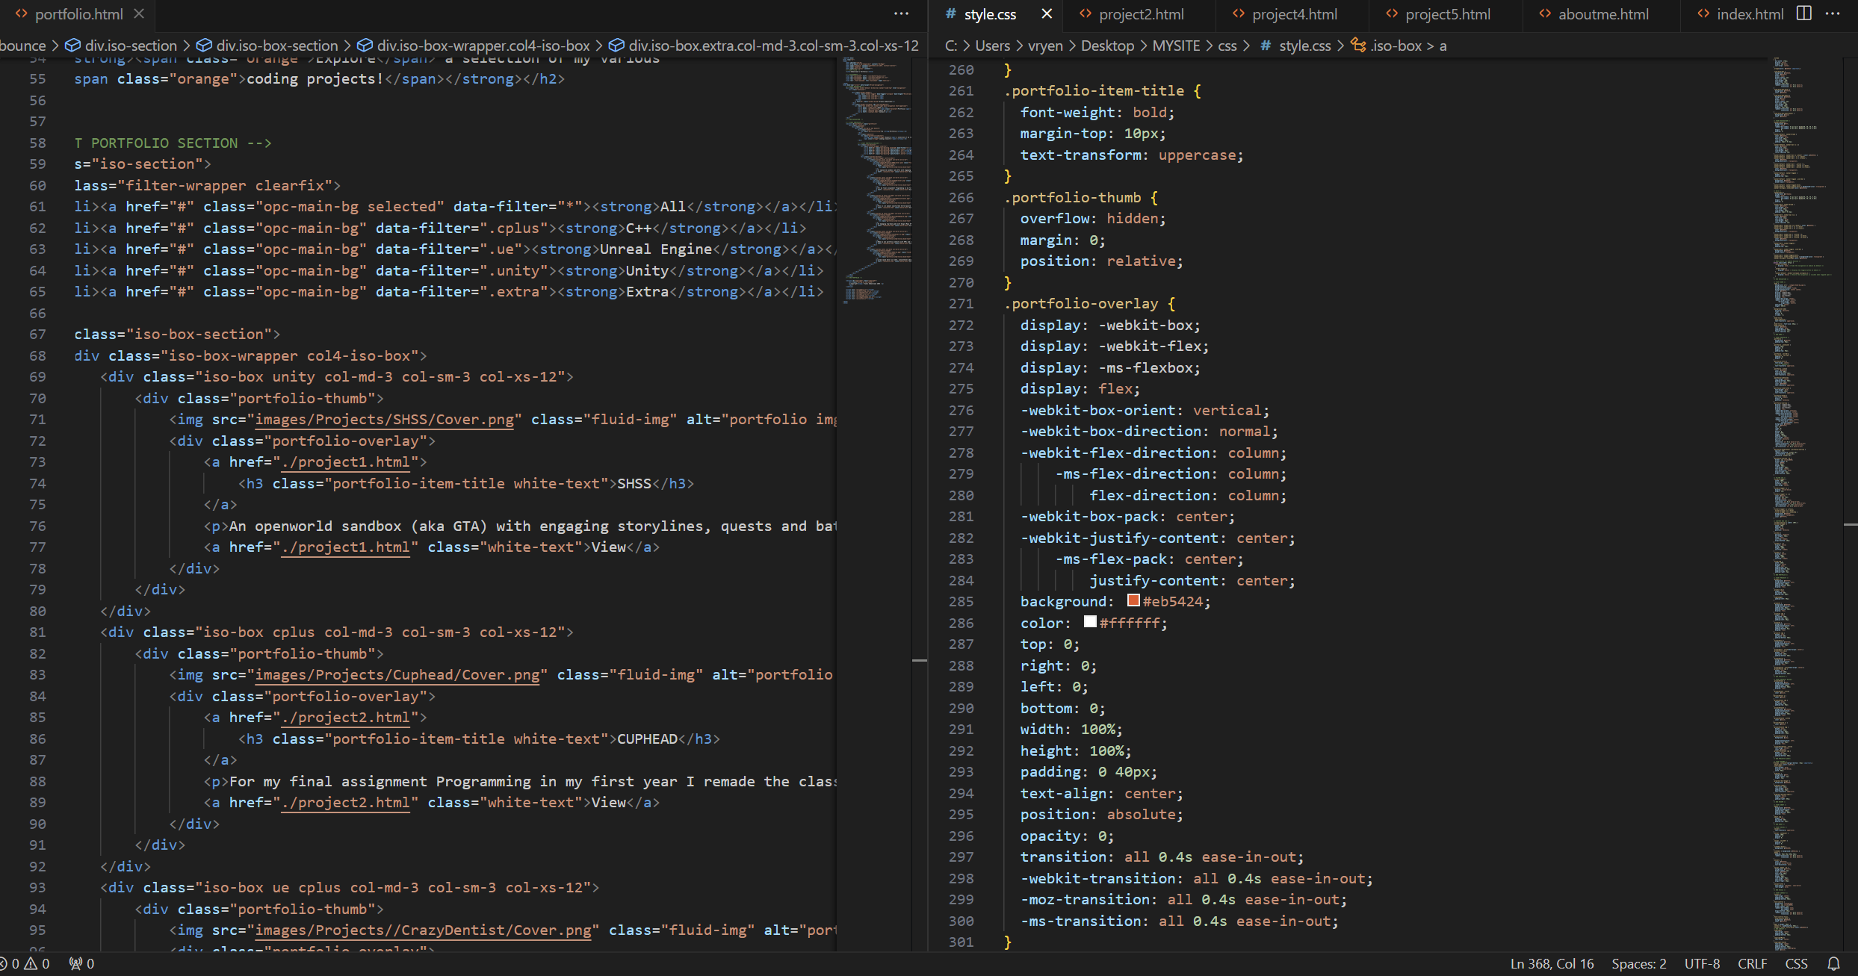Change end of line sequence CRLF
Screen dimensions: 1858x976
1752,963
